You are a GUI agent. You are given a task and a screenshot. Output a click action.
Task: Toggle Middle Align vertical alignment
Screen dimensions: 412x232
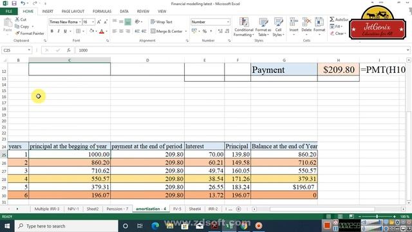(121, 22)
